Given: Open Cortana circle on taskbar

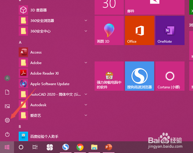Looking at the screenshot, I should pyautogui.click(x=21, y=147).
